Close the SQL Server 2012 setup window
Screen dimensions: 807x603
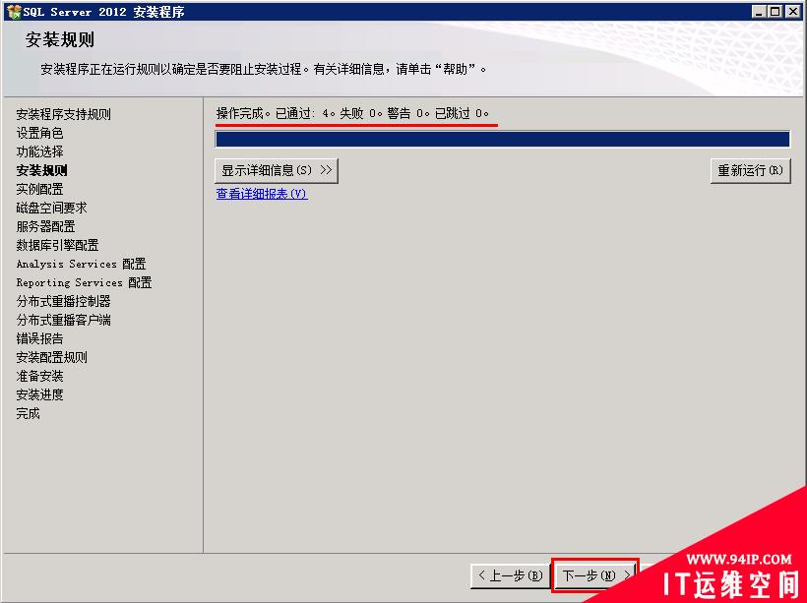pyautogui.click(x=792, y=12)
